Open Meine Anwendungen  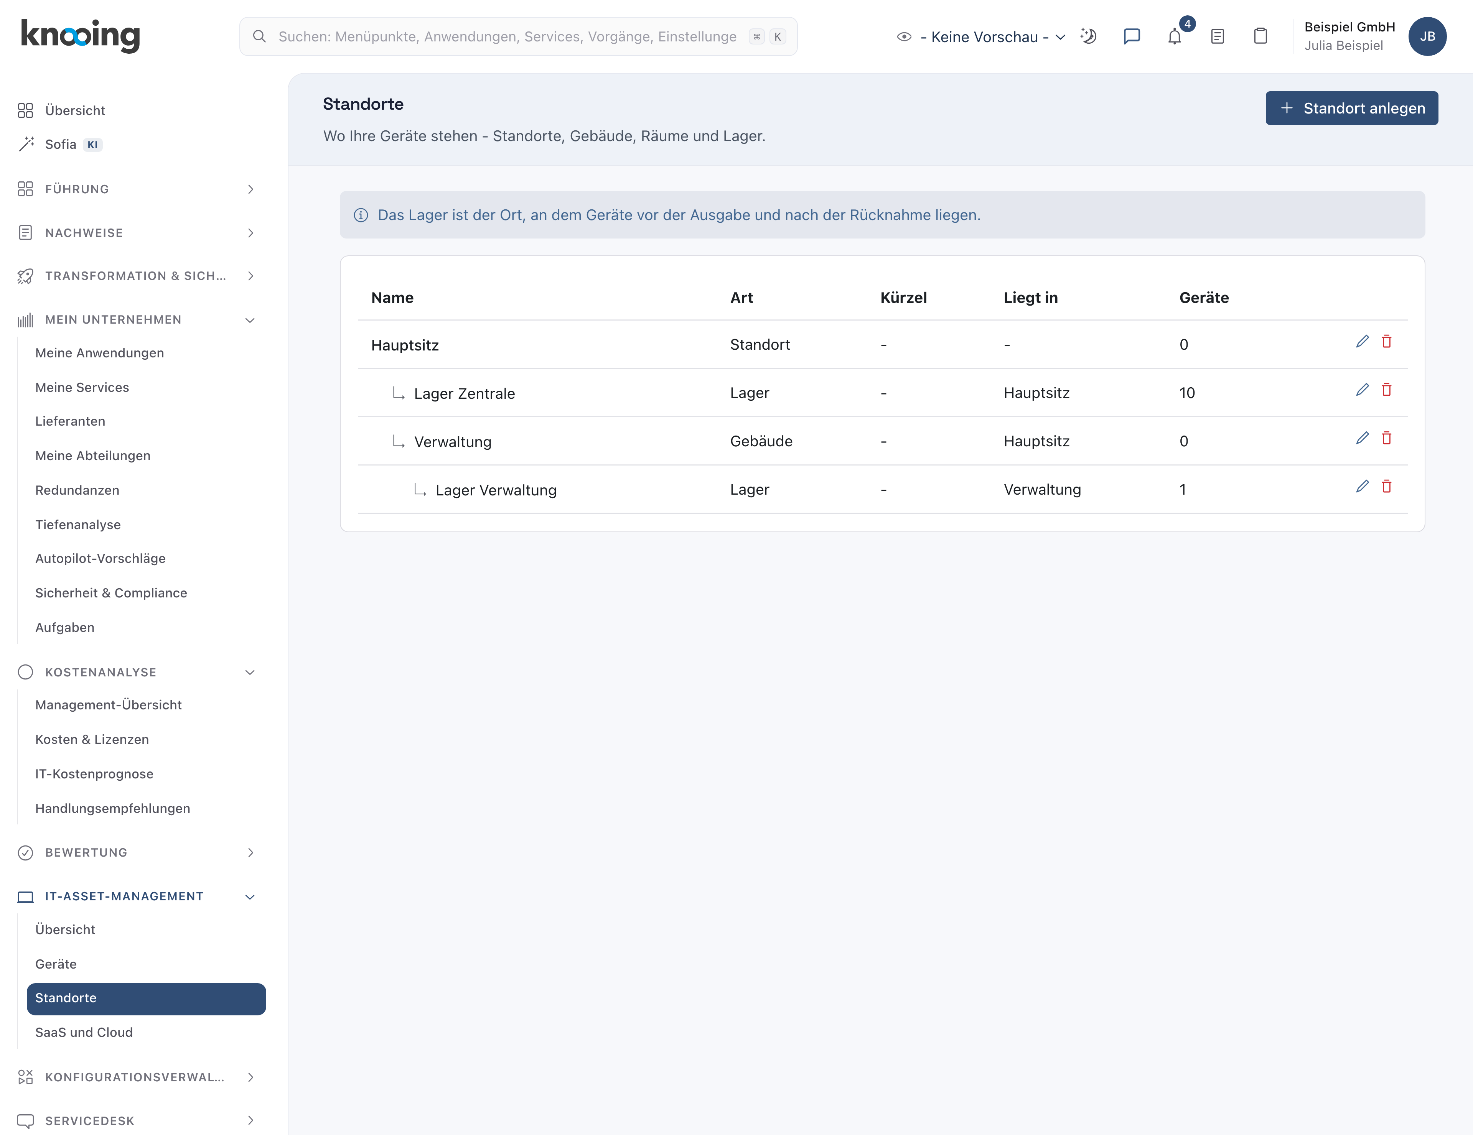100,353
